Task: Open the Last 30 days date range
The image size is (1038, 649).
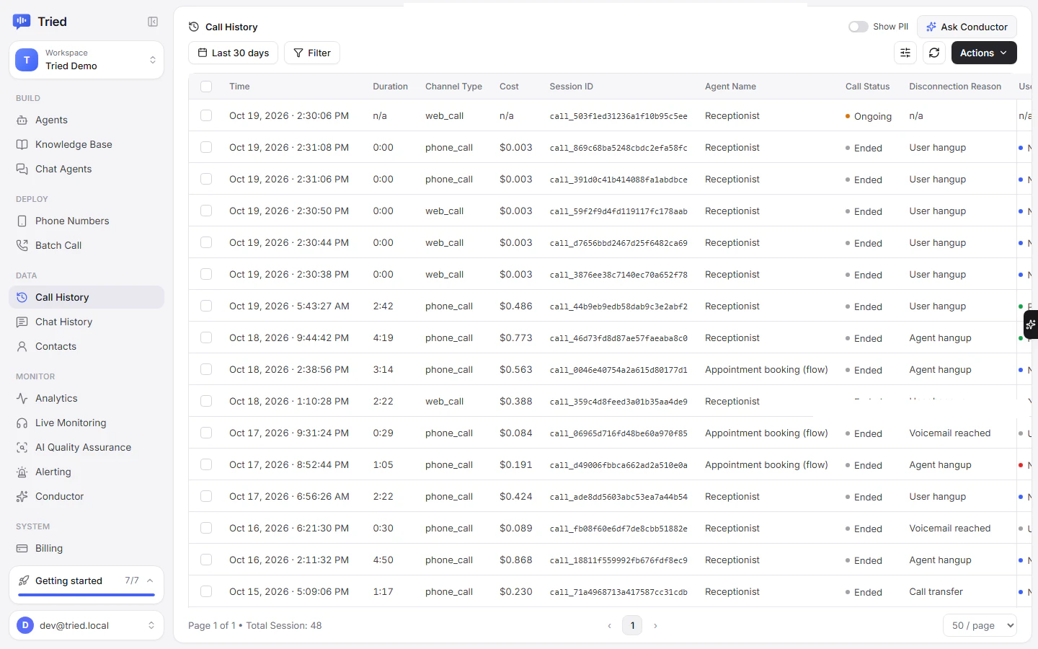Action: tap(233, 53)
